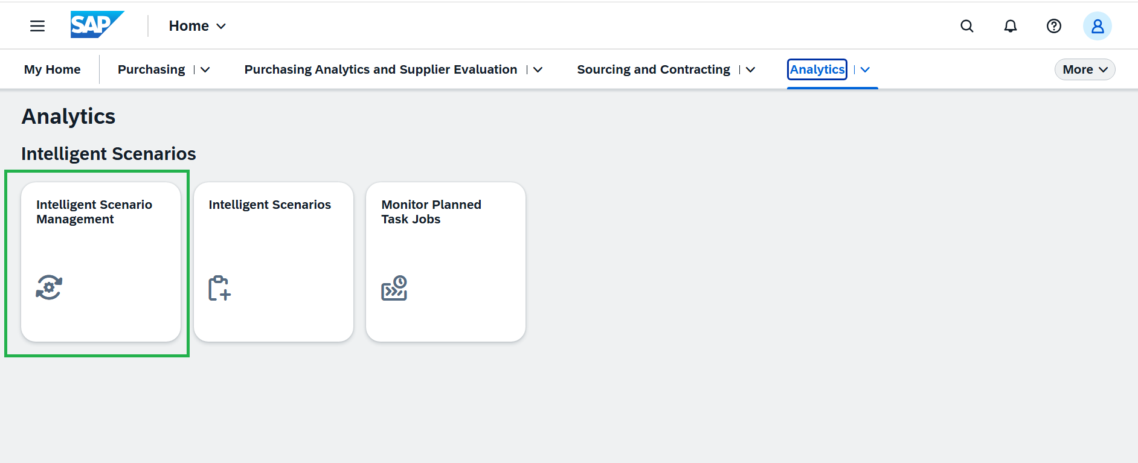Open the help question mark icon
This screenshot has width=1138, height=463.
coord(1054,26)
